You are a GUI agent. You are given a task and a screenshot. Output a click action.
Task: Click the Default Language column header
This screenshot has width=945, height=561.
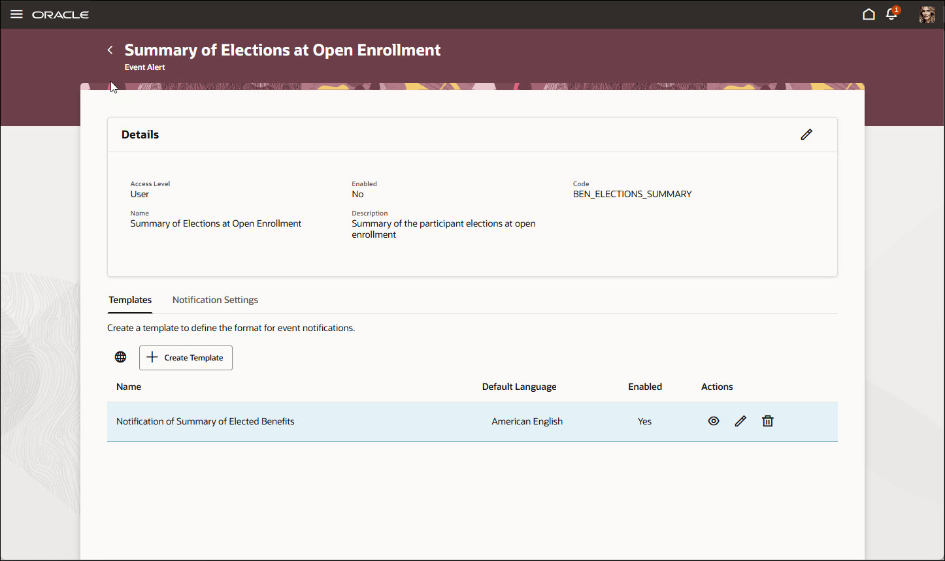519,387
